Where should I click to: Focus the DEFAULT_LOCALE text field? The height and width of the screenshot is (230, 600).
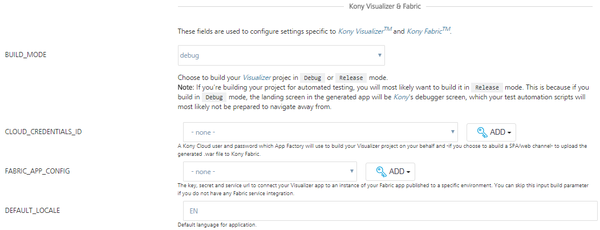(x=390, y=211)
